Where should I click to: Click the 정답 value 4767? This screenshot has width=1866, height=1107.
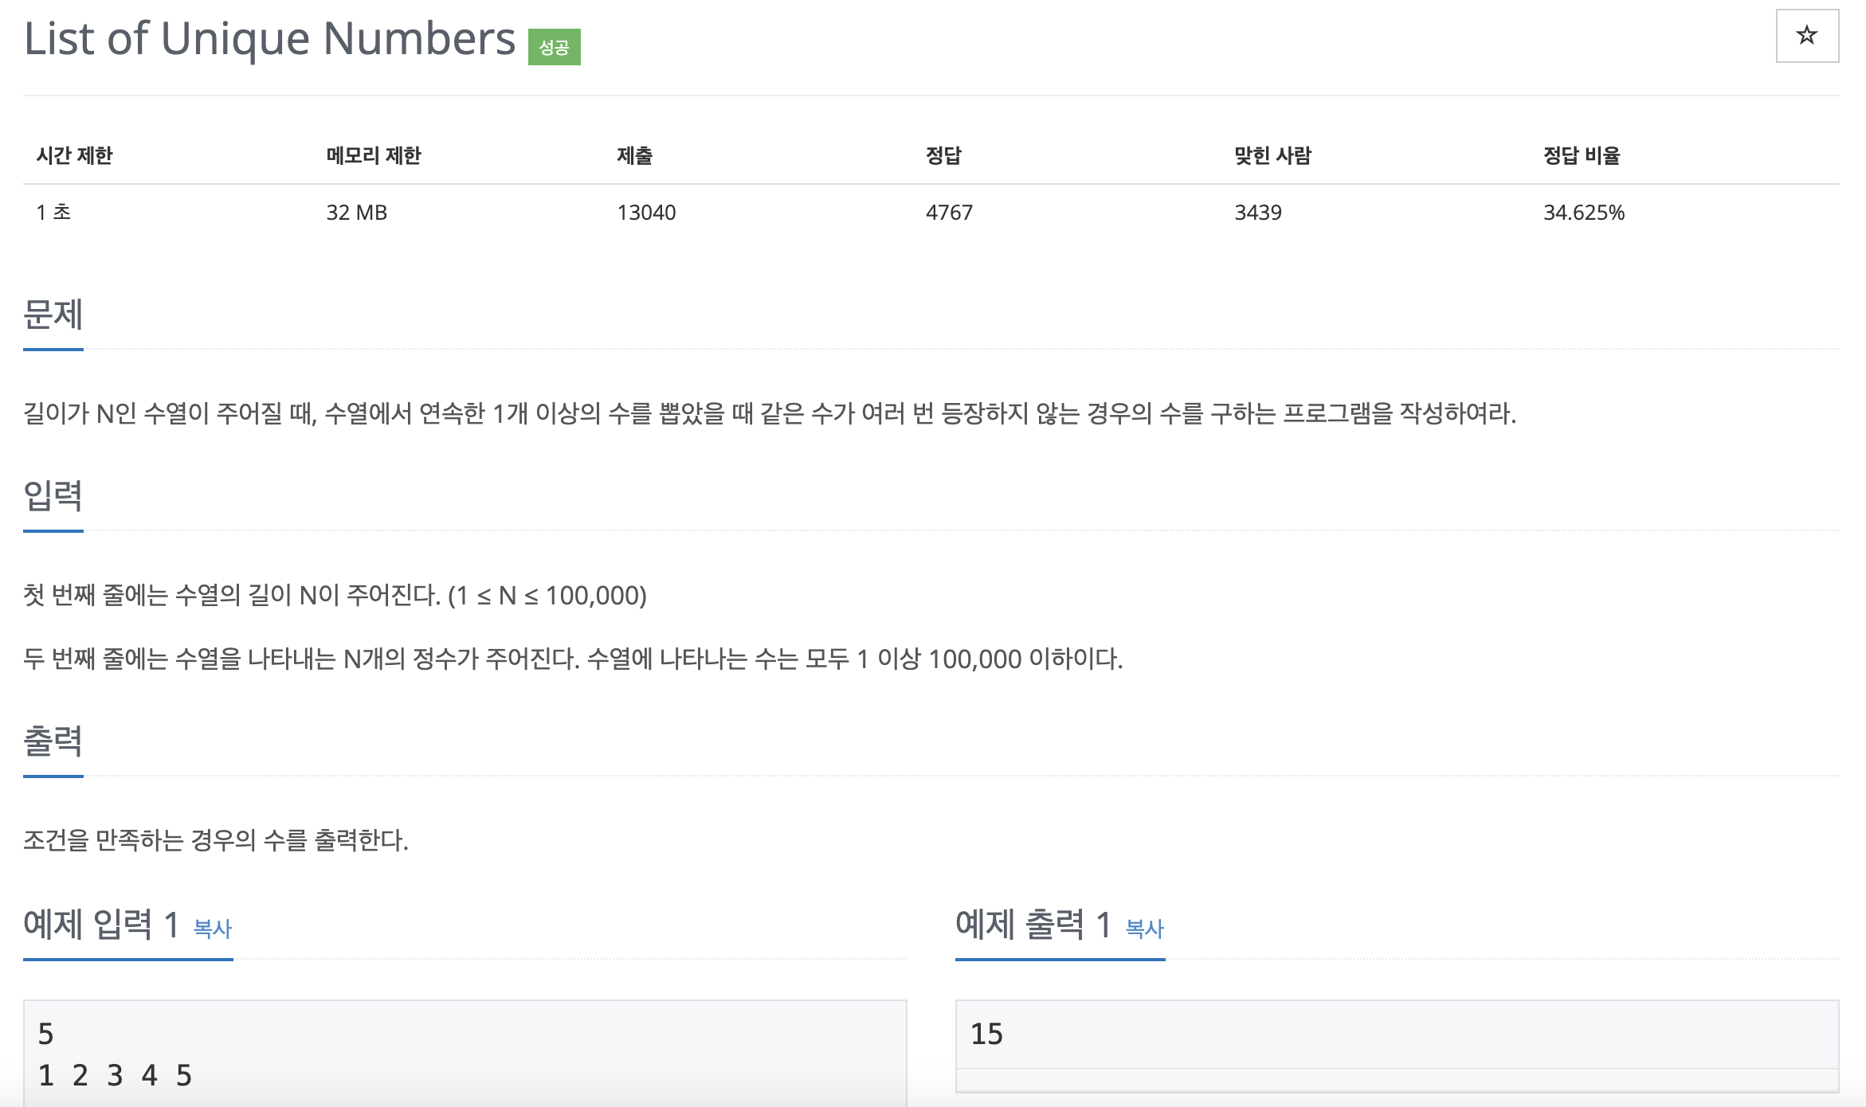coord(949,213)
